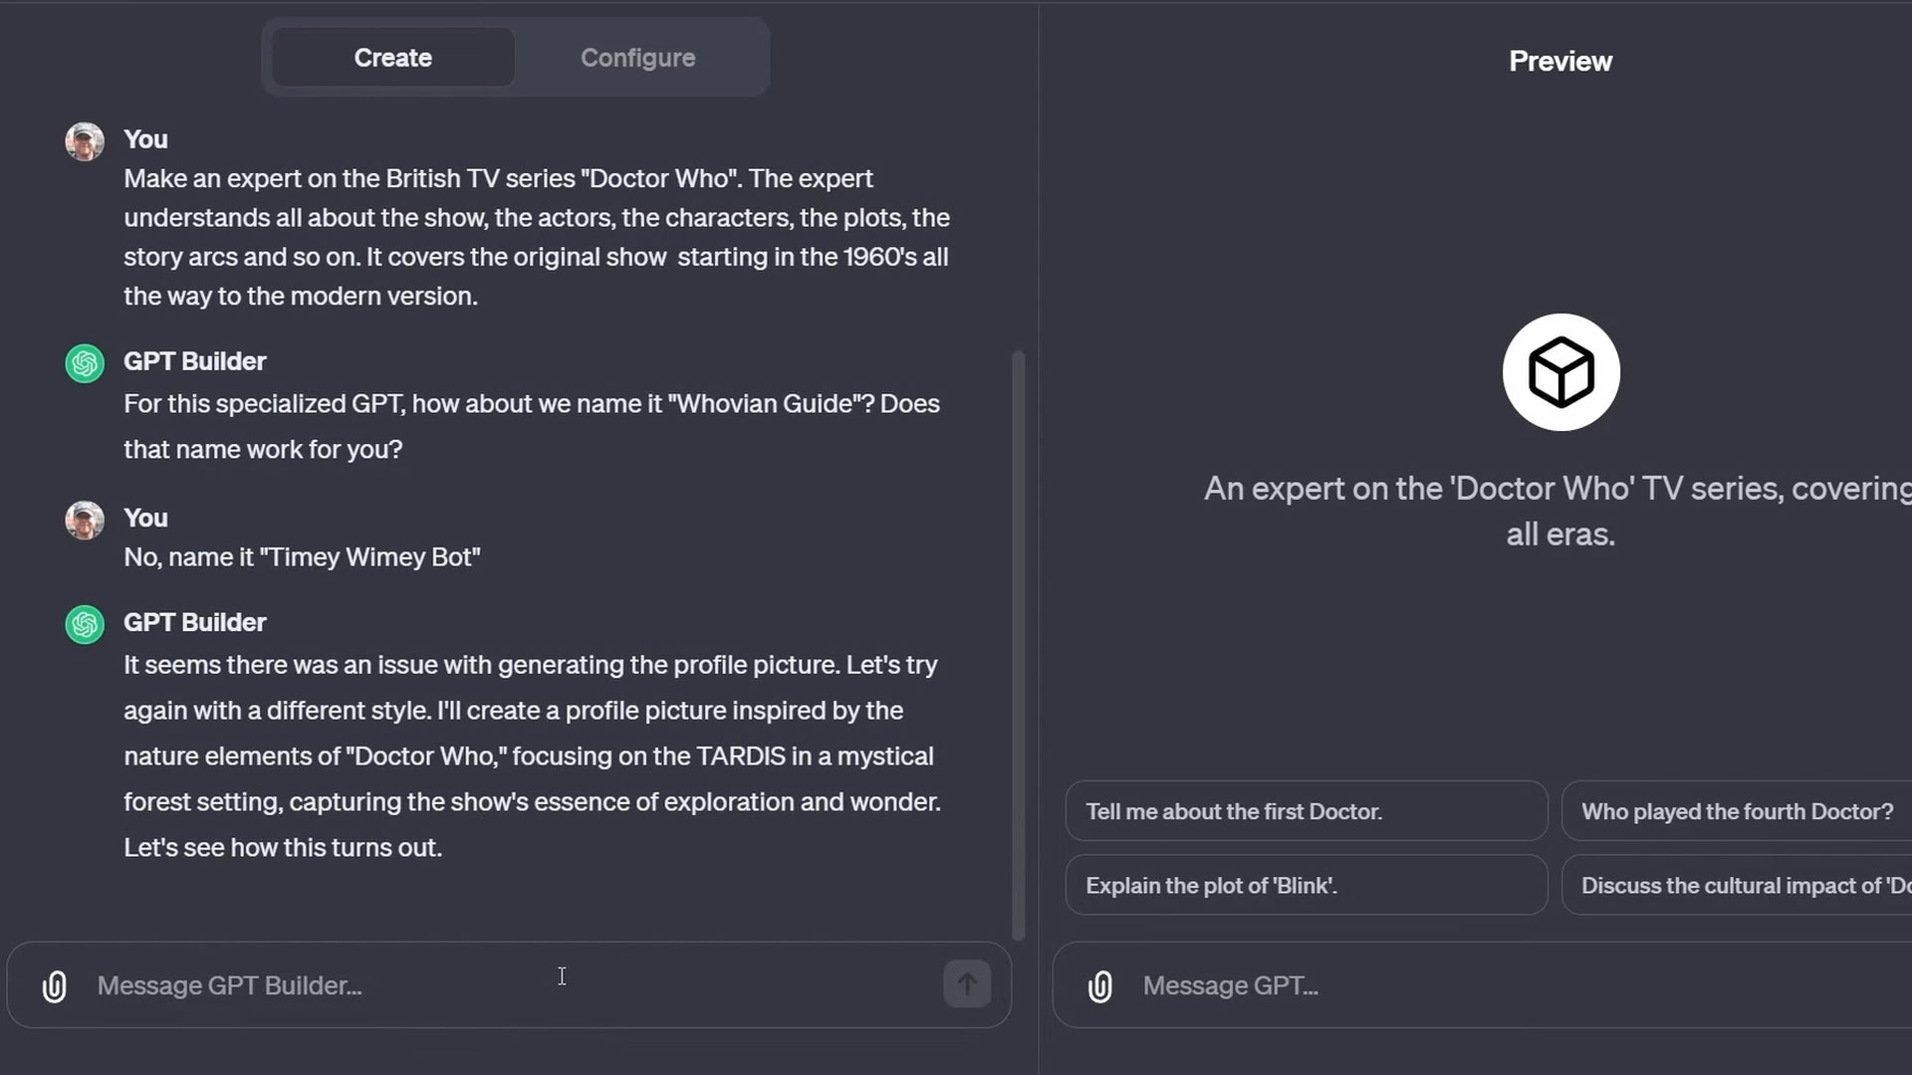Pick the 'Explain the plot of Blink' prompt

click(1306, 886)
